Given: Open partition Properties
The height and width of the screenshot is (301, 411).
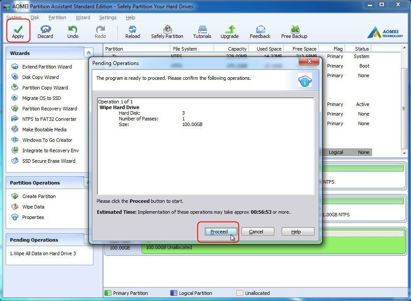Looking at the screenshot, I should pos(28,217).
